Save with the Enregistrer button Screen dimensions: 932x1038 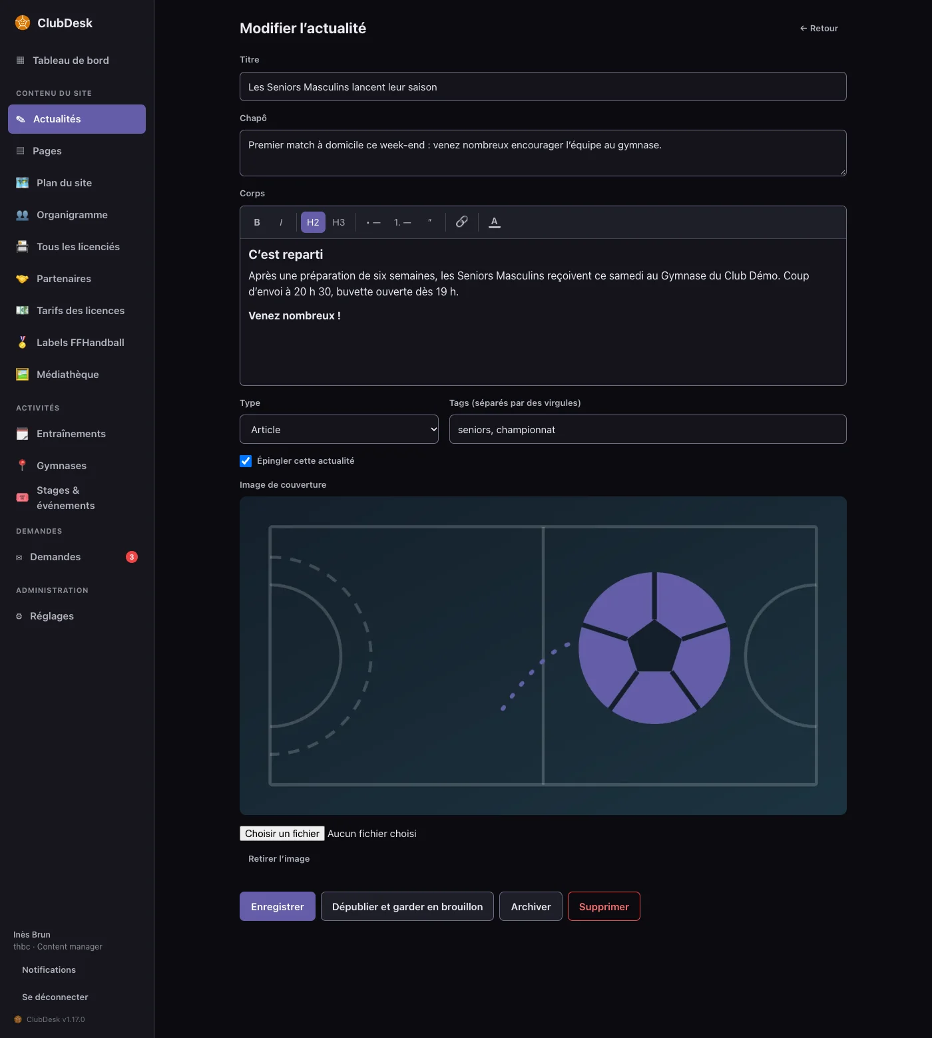coord(278,906)
